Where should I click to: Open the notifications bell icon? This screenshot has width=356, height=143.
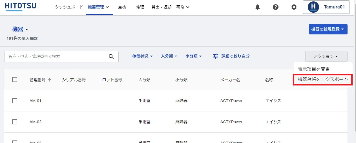(x=258, y=7)
